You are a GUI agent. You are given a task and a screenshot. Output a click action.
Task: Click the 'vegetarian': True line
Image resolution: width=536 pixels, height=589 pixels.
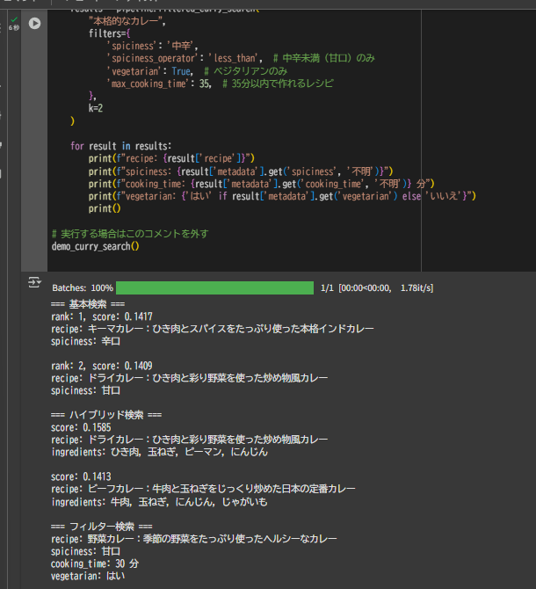click(x=197, y=71)
